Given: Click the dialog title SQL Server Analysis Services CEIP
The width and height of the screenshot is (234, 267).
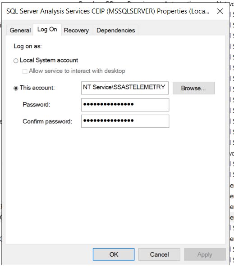Looking at the screenshot, I should tap(108, 11).
